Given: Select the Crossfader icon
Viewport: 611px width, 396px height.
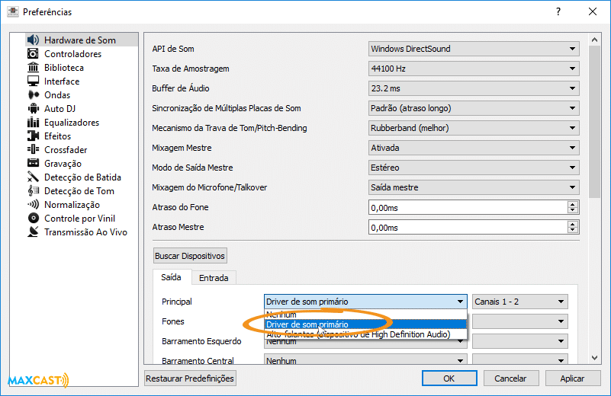Looking at the screenshot, I should tap(33, 150).
